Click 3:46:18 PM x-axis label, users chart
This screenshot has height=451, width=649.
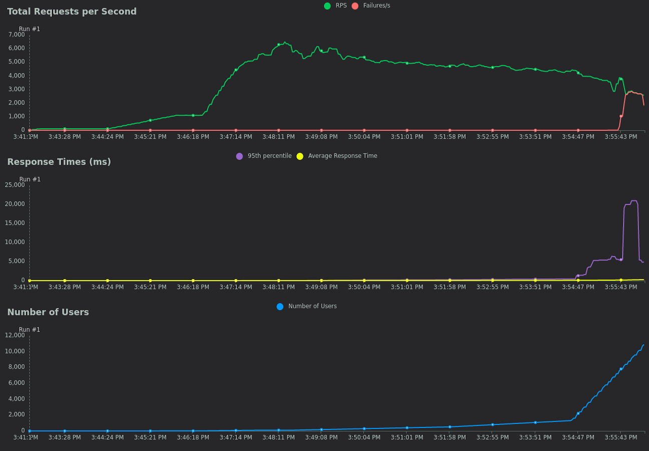193,437
